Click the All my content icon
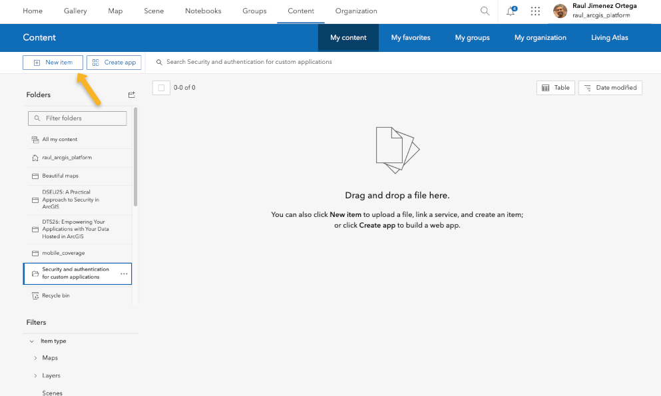 [35, 140]
